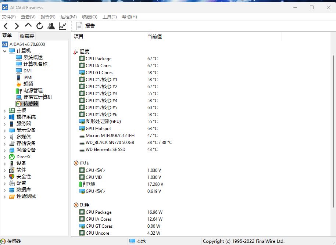Select the 温度 thermometer section header
Viewport: 336px width, 245px height.
(82, 52)
